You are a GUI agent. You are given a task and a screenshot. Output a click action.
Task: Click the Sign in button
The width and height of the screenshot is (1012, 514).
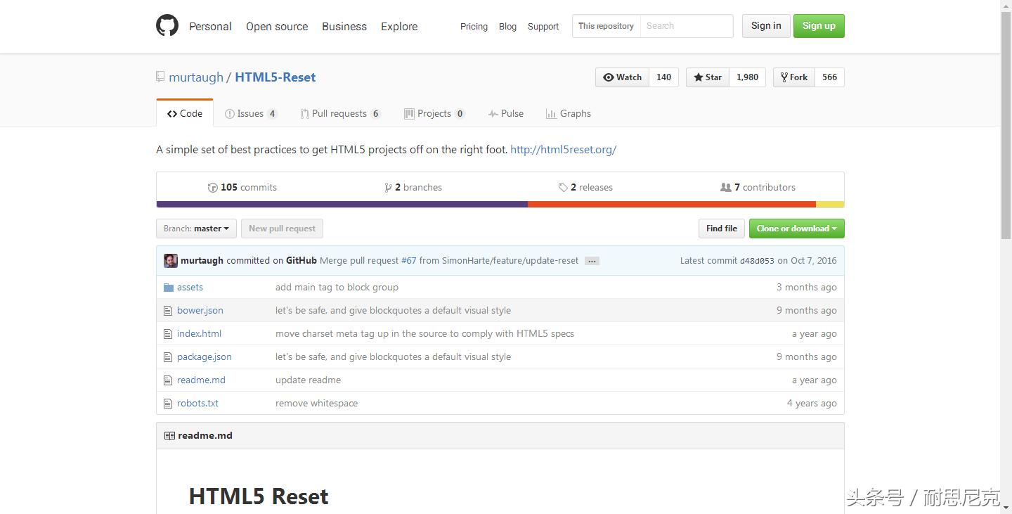[x=766, y=26]
